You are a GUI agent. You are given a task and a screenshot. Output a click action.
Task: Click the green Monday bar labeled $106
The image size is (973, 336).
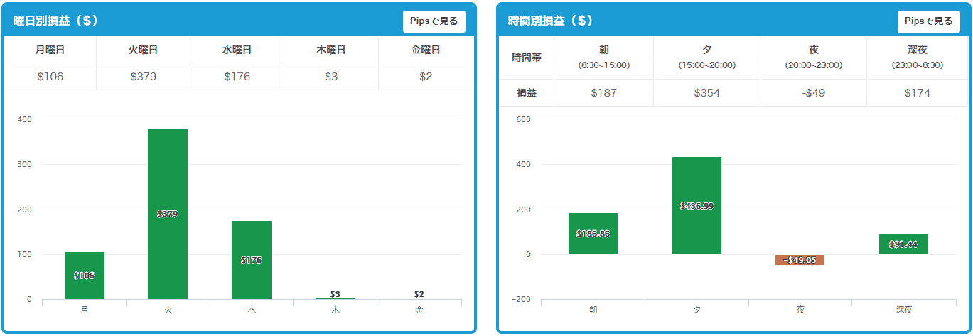click(85, 276)
